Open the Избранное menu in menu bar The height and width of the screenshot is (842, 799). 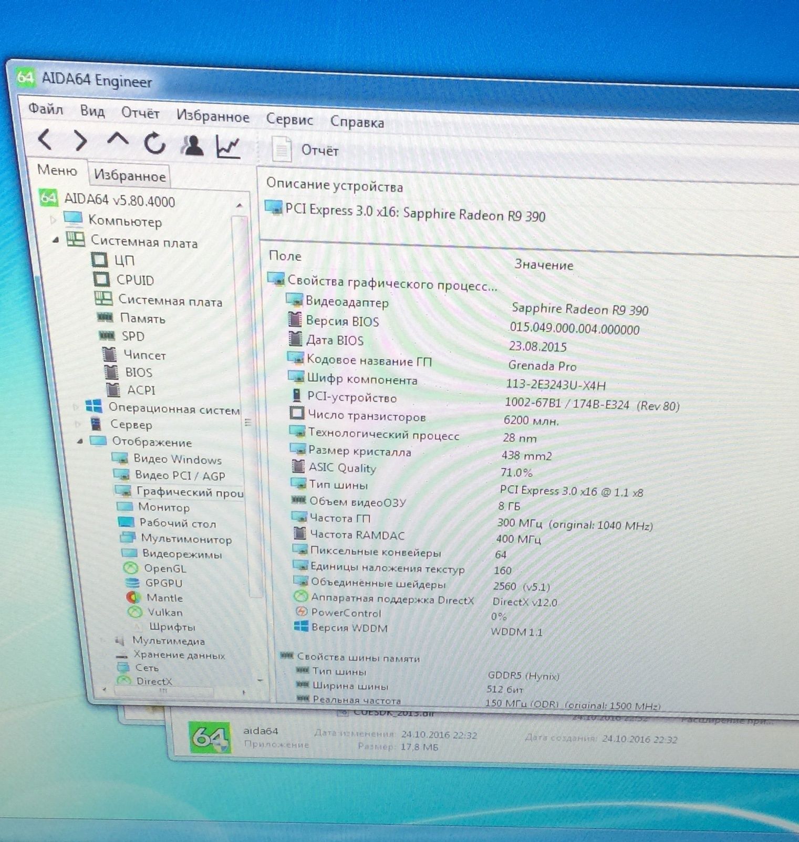pyautogui.click(x=213, y=117)
